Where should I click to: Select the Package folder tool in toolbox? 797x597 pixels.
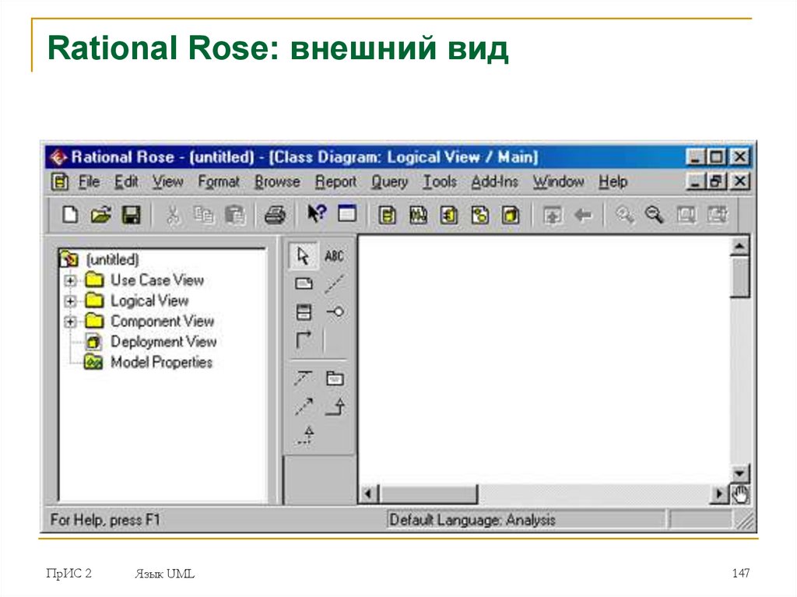(335, 378)
